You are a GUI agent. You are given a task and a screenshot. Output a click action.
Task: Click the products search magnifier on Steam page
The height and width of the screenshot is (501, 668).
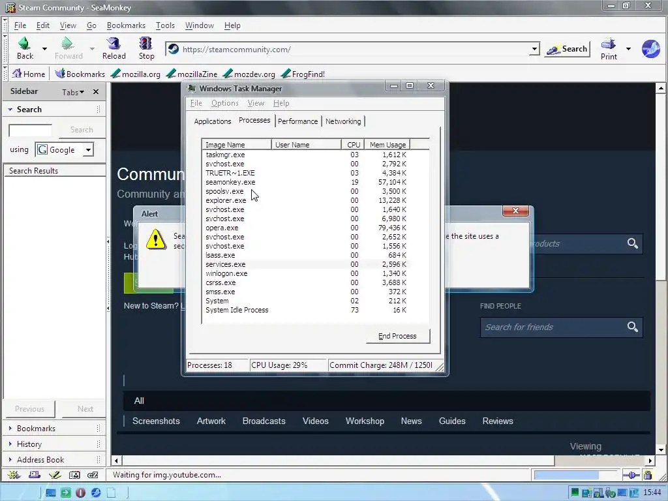(x=633, y=243)
